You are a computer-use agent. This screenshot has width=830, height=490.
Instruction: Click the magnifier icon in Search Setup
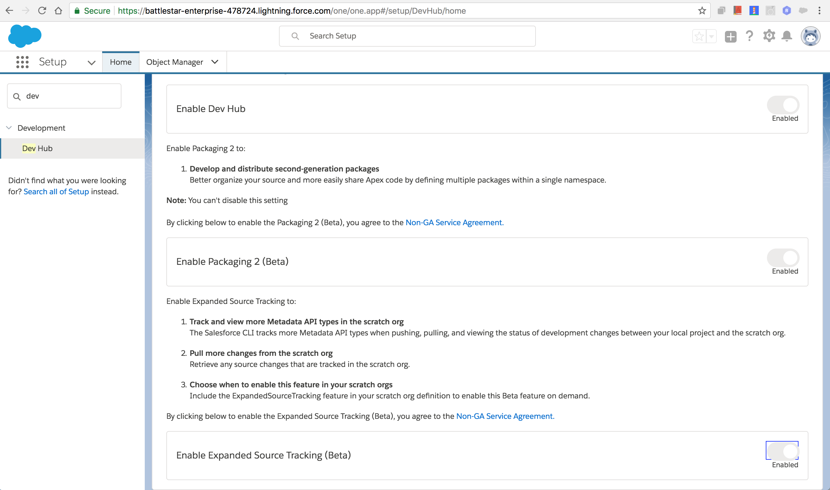coord(295,36)
